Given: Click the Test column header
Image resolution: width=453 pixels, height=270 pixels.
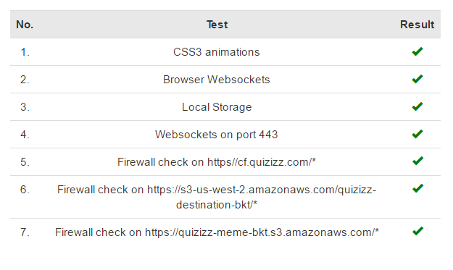Looking at the screenshot, I should pyautogui.click(x=217, y=25).
